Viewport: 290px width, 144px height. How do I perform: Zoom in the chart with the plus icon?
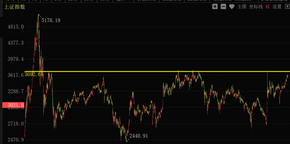(215, 7)
